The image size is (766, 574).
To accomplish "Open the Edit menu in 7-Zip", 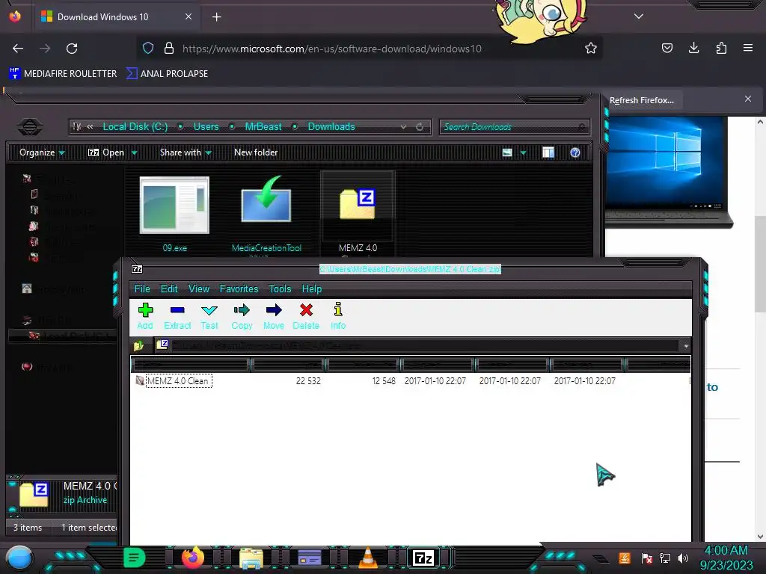I will (169, 288).
